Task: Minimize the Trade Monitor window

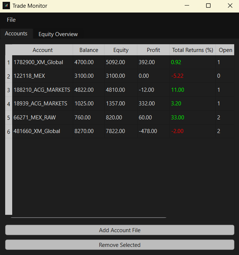Action: (187, 6)
